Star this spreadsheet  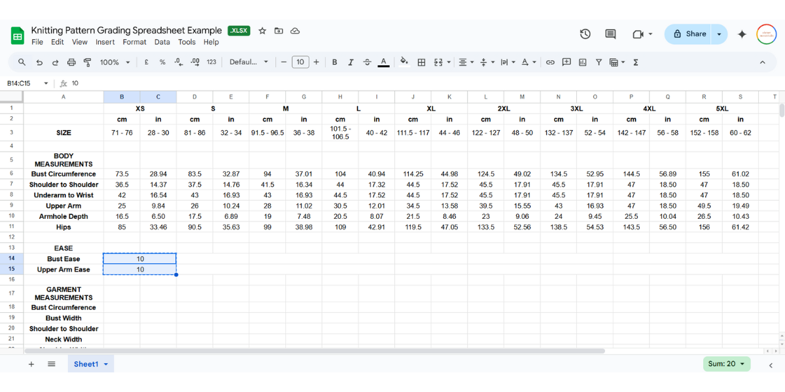262,31
